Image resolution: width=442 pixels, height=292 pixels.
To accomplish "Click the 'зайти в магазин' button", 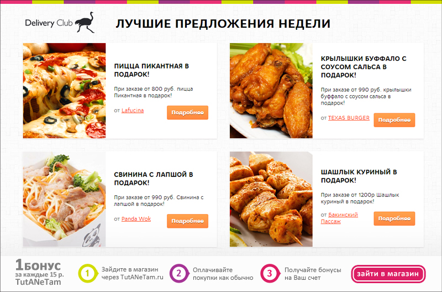I will click(388, 274).
